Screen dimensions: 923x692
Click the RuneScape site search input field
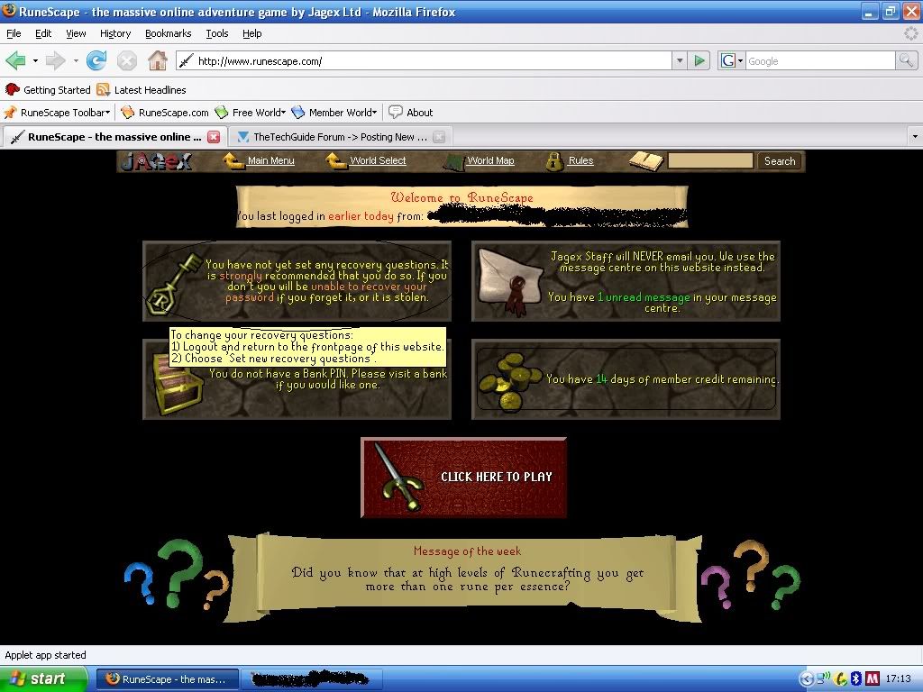coord(710,160)
